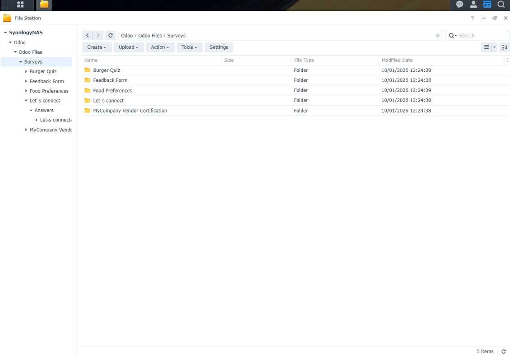Click the File Station title bar icon
This screenshot has width=510, height=355.
(7, 18)
